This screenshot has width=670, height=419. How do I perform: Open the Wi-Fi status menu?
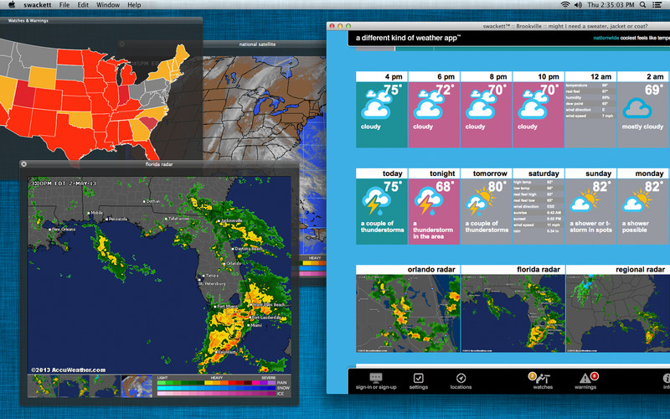point(564,5)
